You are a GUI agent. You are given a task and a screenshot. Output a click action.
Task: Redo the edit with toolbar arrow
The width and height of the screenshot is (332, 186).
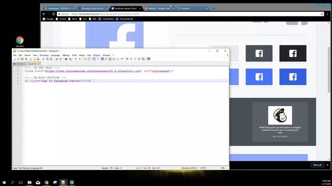61,59
